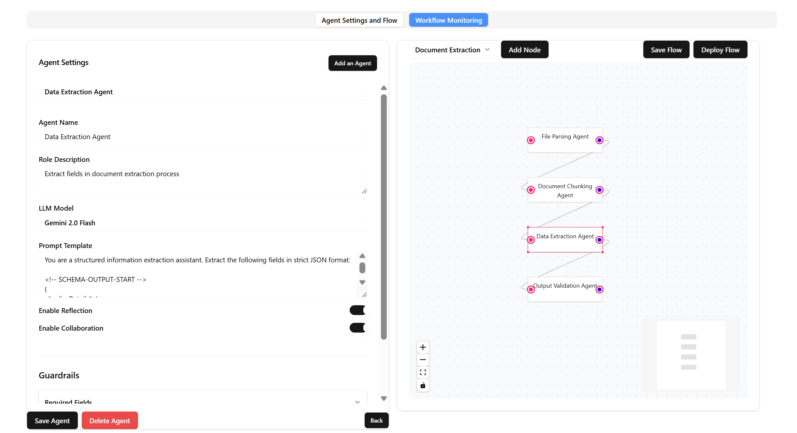The image size is (797, 433).
Task: Click the zoom out icon on the flow canvas
Action: 423,360
